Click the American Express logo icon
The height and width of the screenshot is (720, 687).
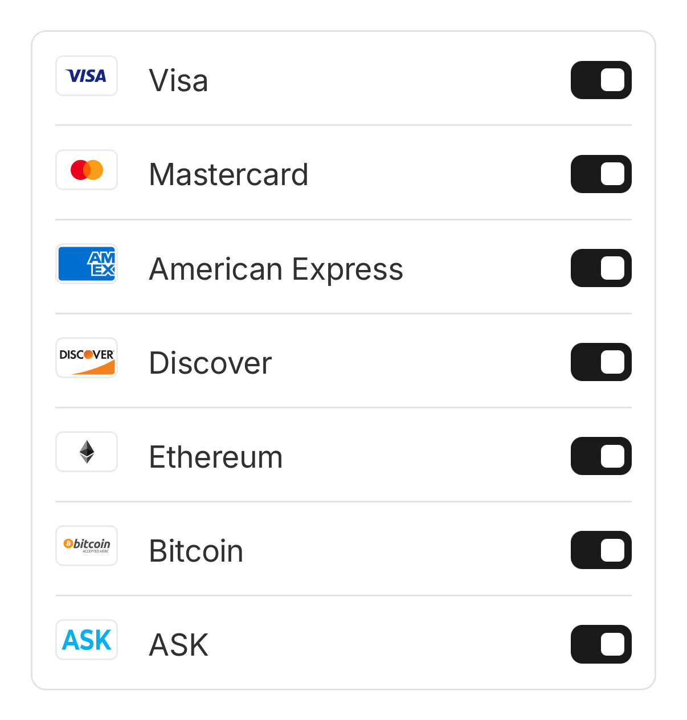pos(87,264)
